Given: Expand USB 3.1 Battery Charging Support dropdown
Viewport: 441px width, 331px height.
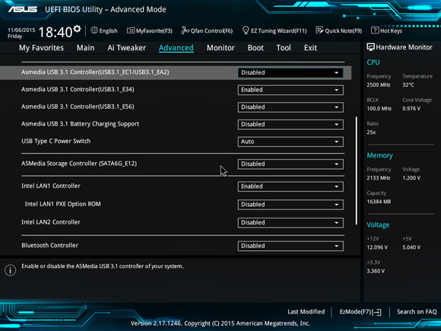Looking at the screenshot, I should coord(290,124).
